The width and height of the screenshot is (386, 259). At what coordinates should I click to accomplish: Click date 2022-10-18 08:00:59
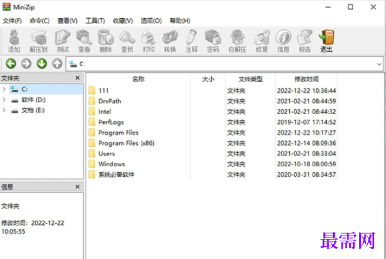[306, 164]
